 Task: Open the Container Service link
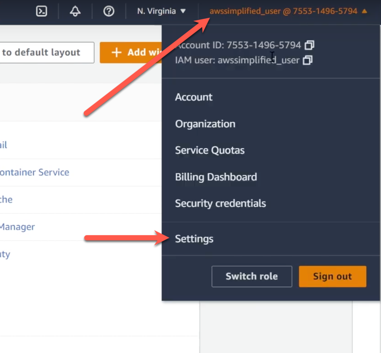tap(34, 172)
